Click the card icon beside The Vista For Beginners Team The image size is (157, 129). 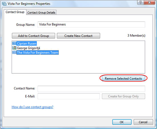click(14, 52)
